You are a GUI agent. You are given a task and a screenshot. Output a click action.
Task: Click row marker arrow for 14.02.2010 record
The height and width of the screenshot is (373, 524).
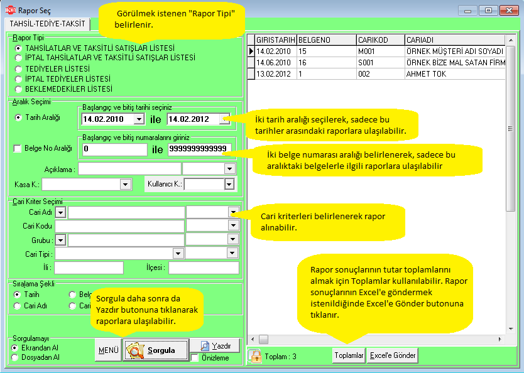point(251,51)
